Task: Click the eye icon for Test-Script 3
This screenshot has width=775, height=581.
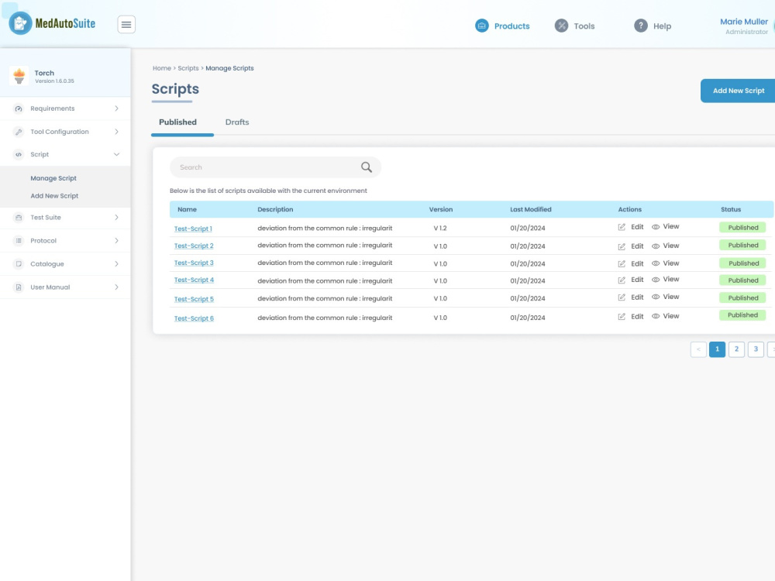Action: coord(656,263)
